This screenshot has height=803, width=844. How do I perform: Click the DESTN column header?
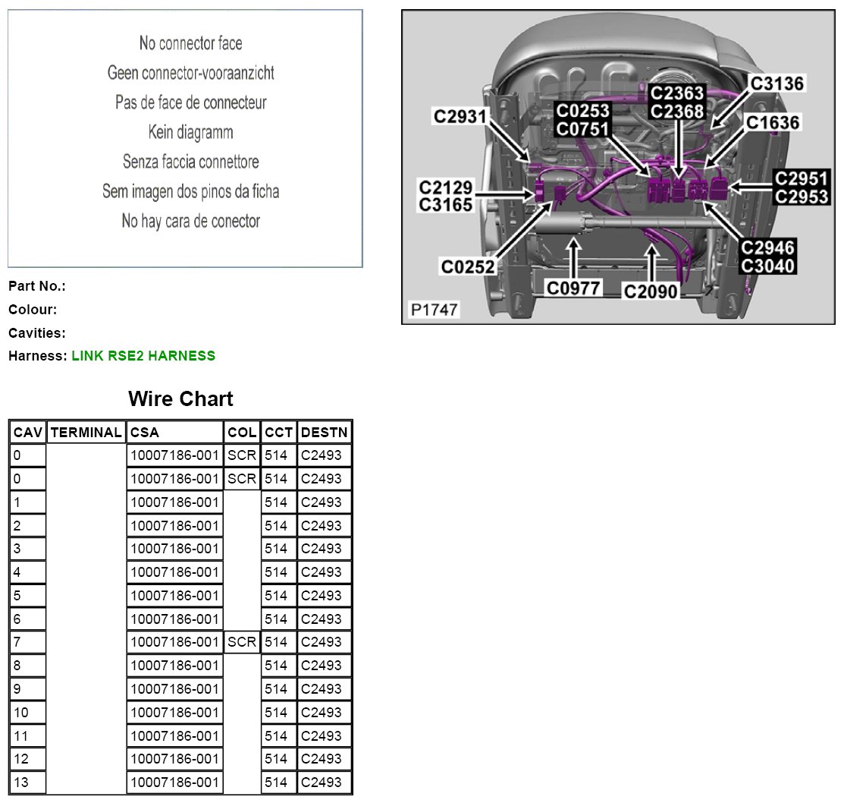coord(324,433)
